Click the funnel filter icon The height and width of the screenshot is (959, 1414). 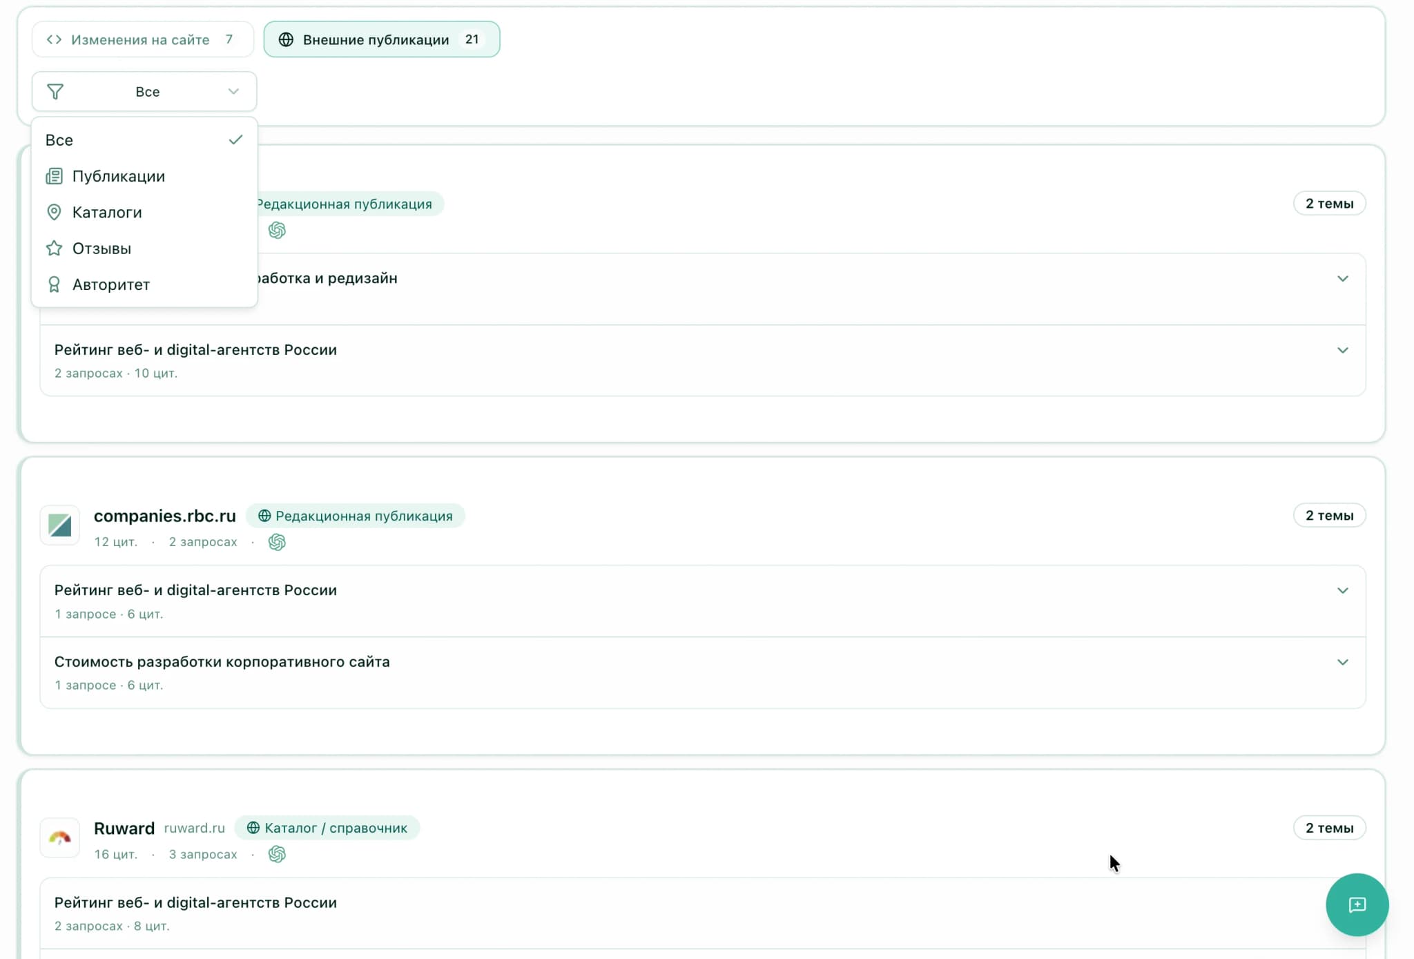55,92
